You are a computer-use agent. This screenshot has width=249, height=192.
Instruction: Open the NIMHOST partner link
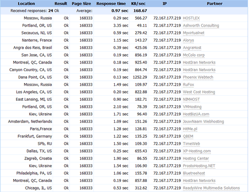click(x=191, y=99)
